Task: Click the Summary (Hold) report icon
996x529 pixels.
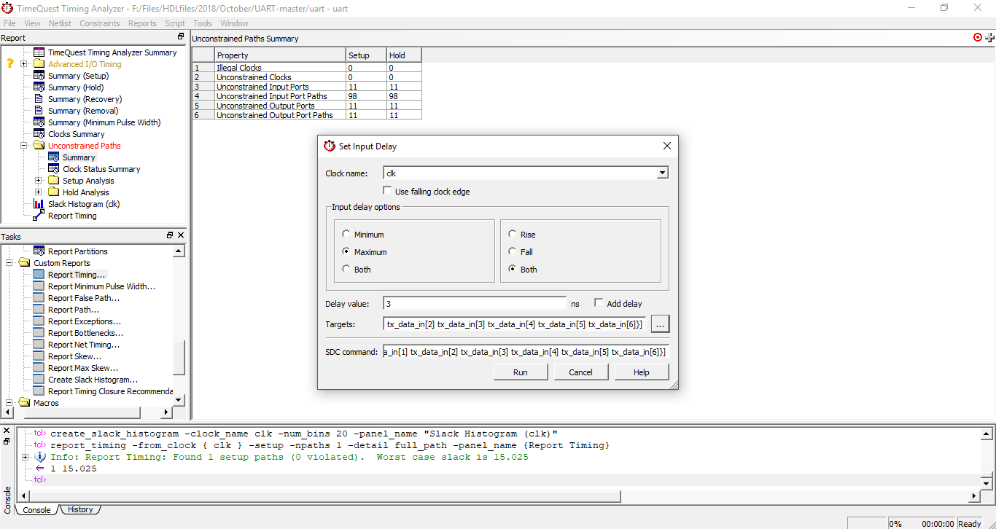Action: pyautogui.click(x=39, y=87)
